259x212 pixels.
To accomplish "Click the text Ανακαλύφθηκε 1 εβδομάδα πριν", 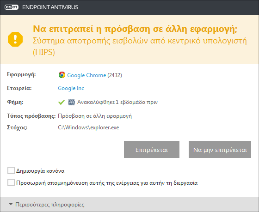I will [117, 102].
